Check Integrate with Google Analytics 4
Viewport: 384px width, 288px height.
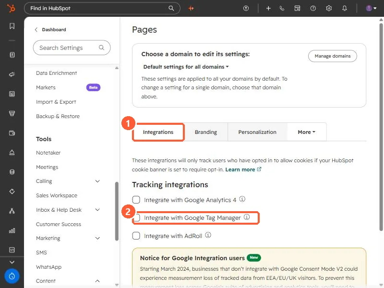point(136,200)
